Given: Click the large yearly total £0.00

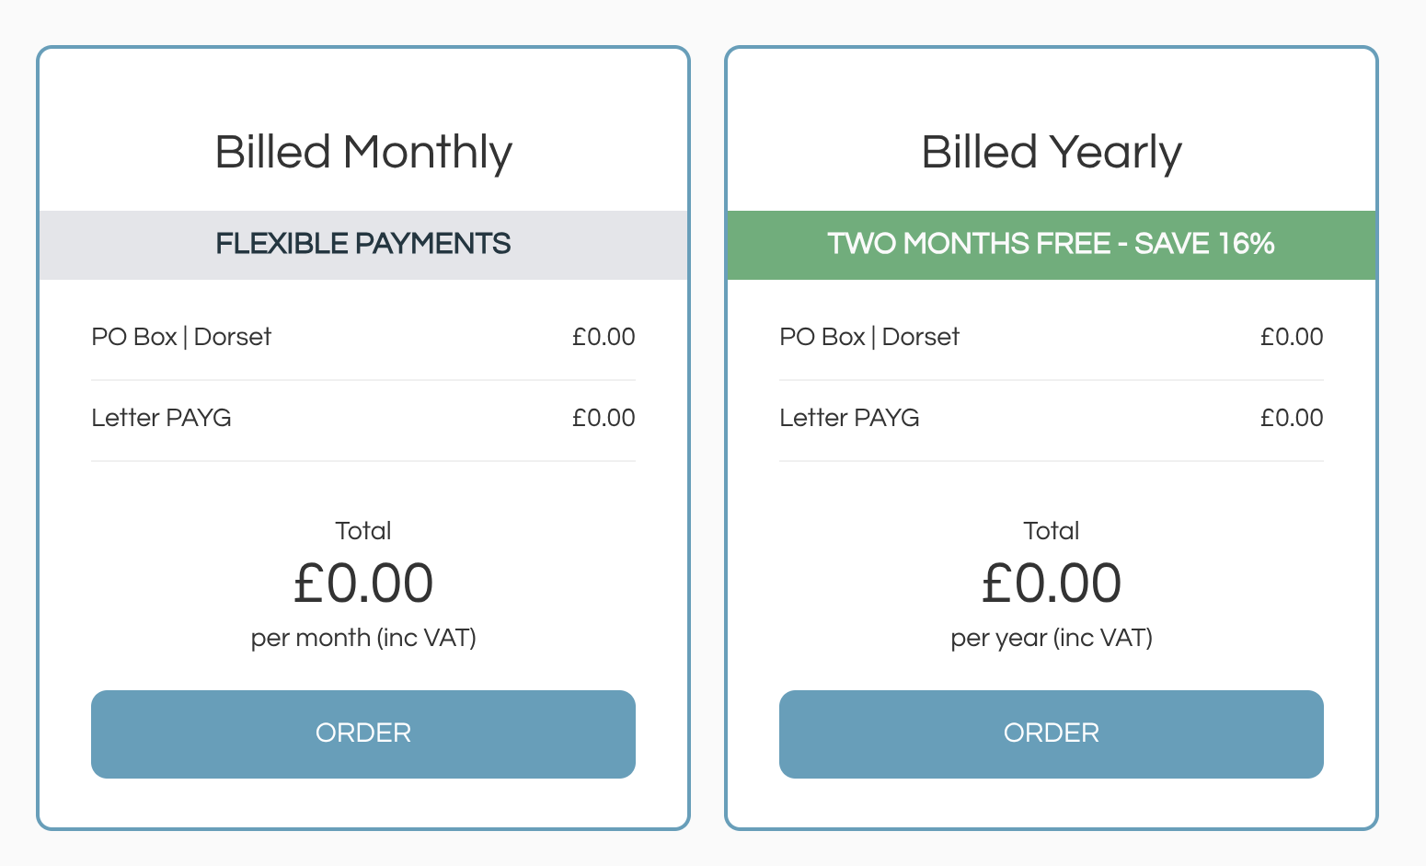Looking at the screenshot, I should coord(1051,583).
